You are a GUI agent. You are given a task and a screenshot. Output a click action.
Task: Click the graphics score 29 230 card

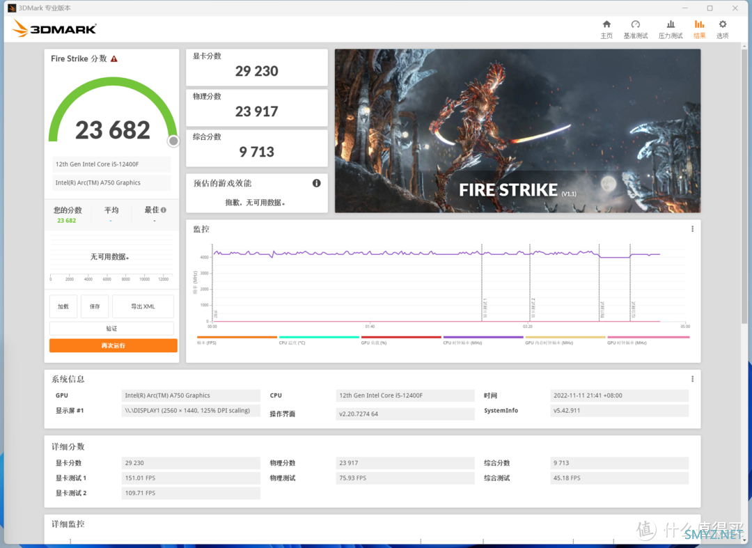click(256, 67)
